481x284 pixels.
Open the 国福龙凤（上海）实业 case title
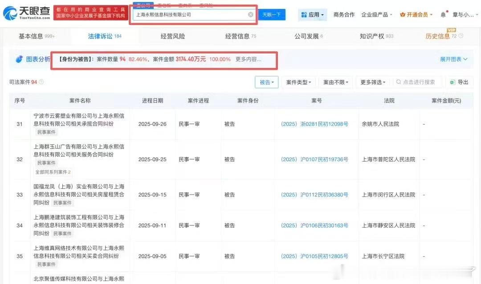click(79, 195)
